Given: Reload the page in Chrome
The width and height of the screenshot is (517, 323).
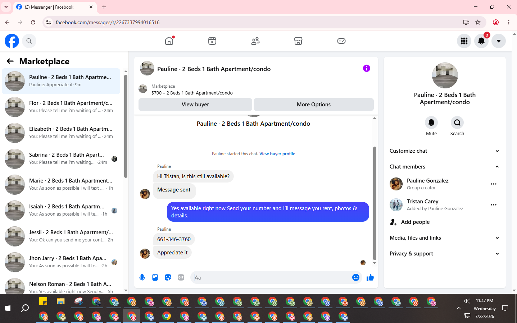Looking at the screenshot, I should click(33, 22).
